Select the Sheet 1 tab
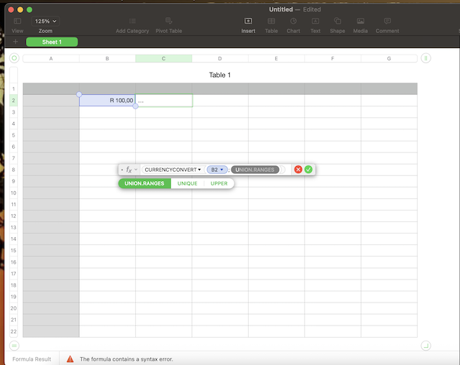The height and width of the screenshot is (365, 460). [52, 42]
